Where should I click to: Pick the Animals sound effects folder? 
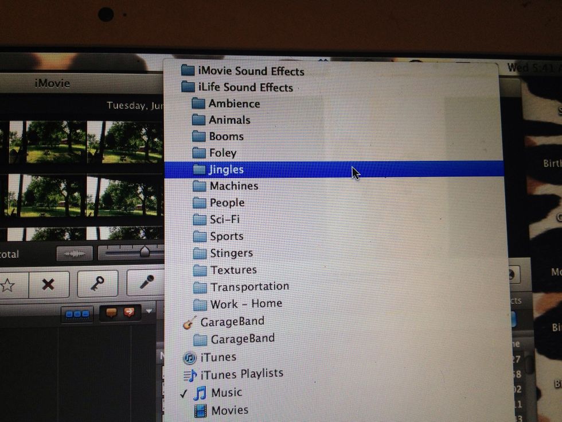[x=229, y=120]
